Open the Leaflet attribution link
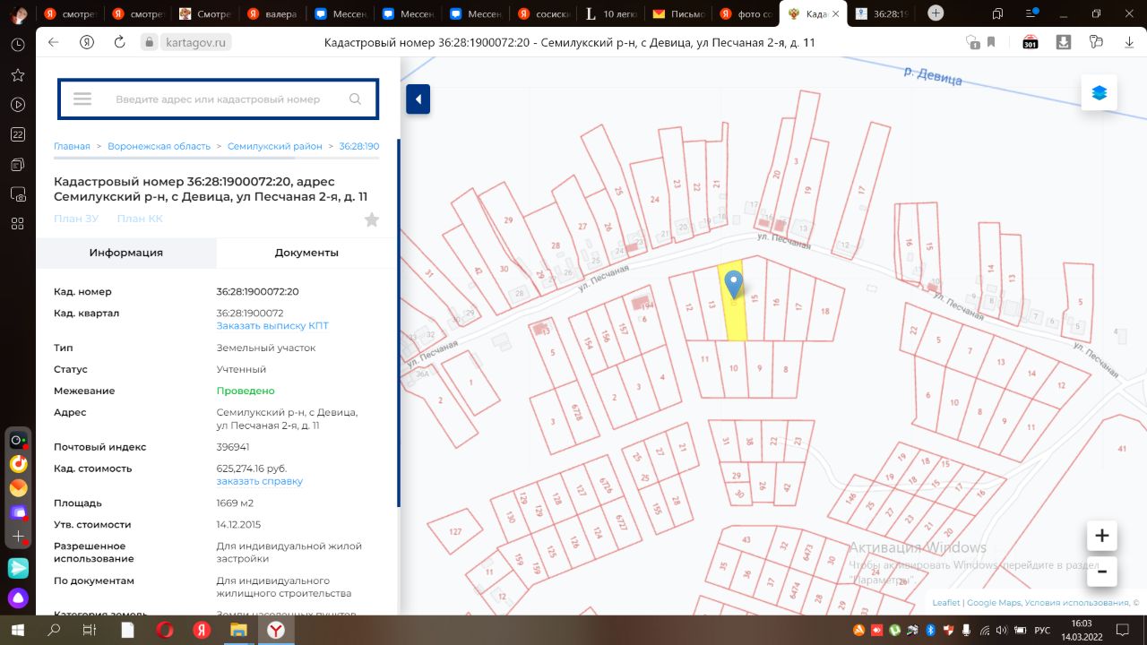 [945, 603]
